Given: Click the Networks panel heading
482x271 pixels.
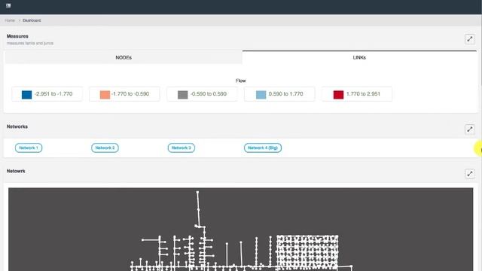Looking at the screenshot, I should pos(17,126).
